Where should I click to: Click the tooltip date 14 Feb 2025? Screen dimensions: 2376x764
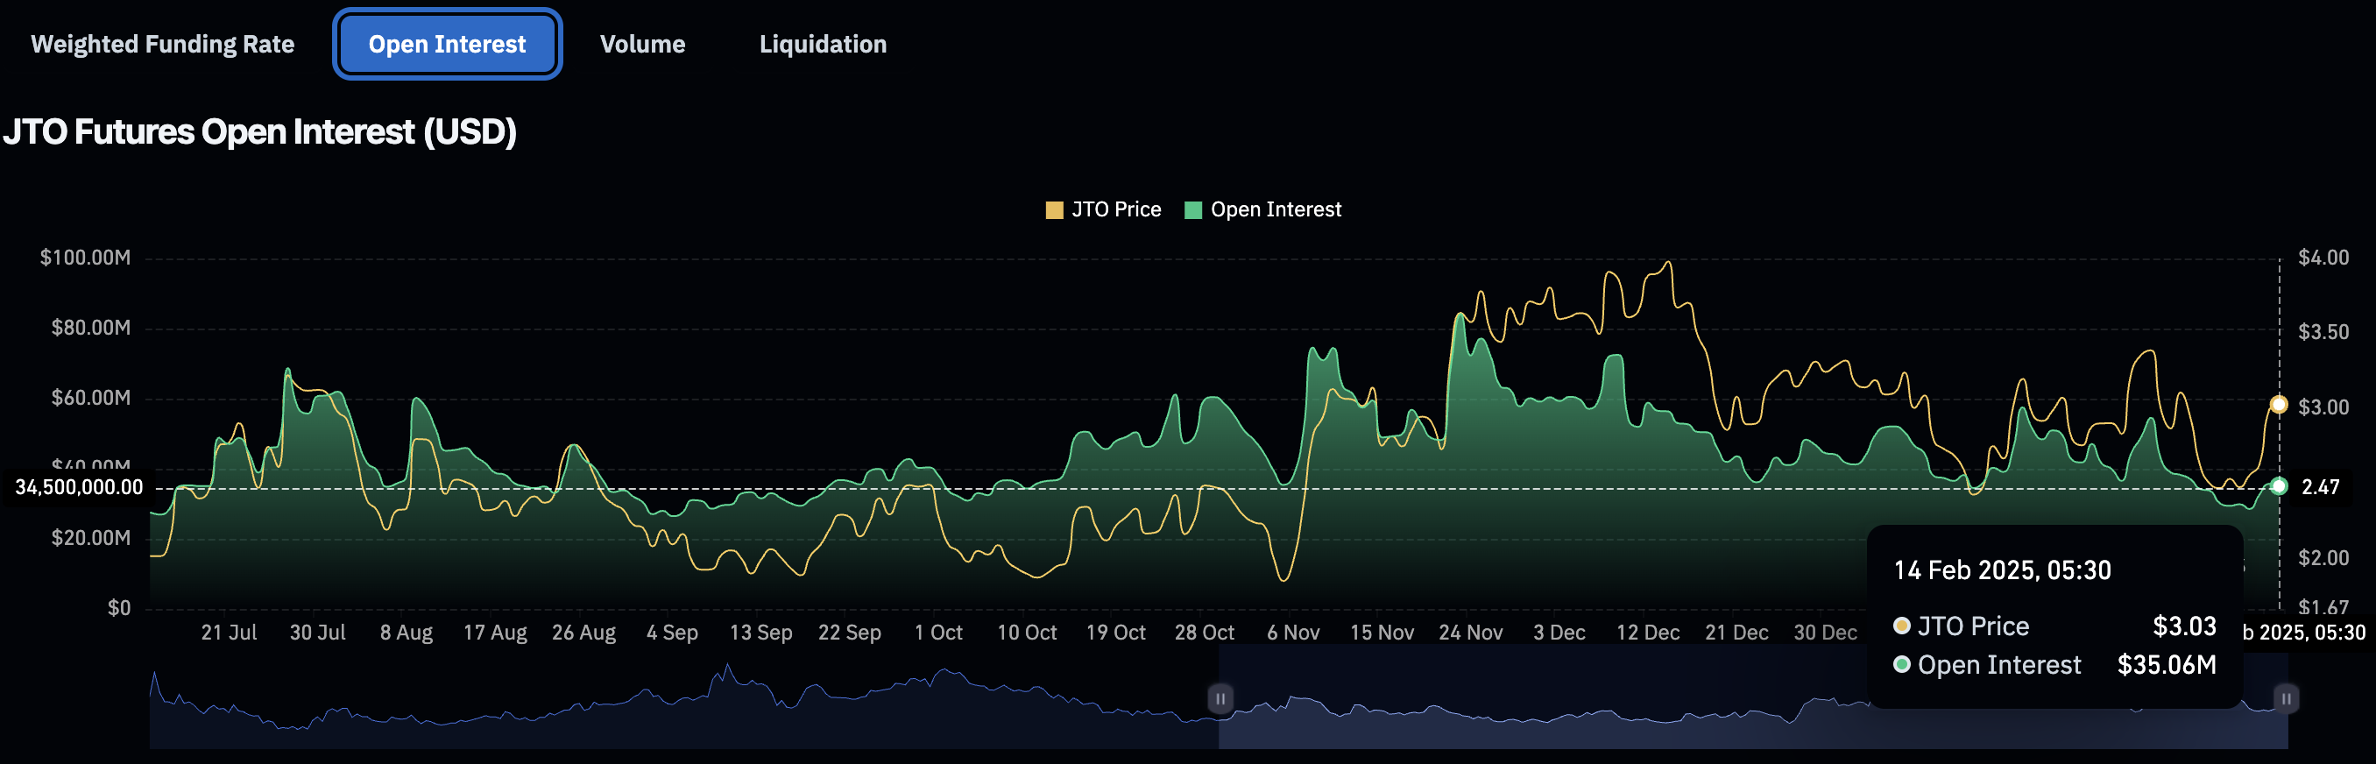coord(2002,570)
